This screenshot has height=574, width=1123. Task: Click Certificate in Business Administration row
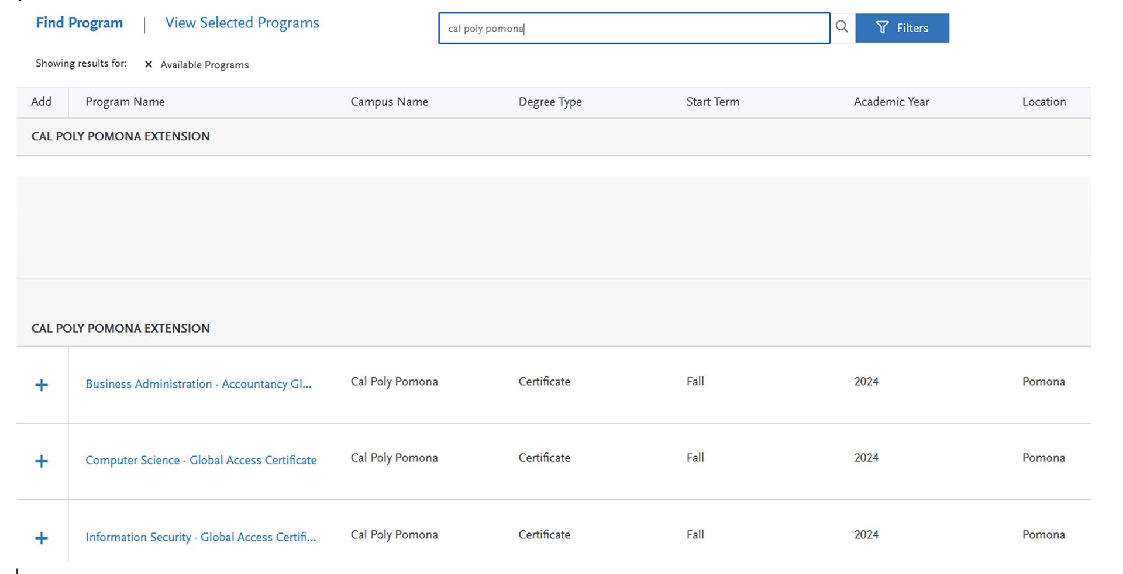[544, 382]
